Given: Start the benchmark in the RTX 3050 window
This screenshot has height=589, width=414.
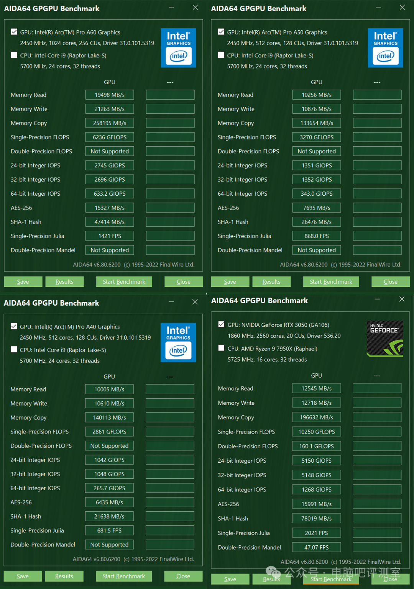Looking at the screenshot, I should (331, 579).
